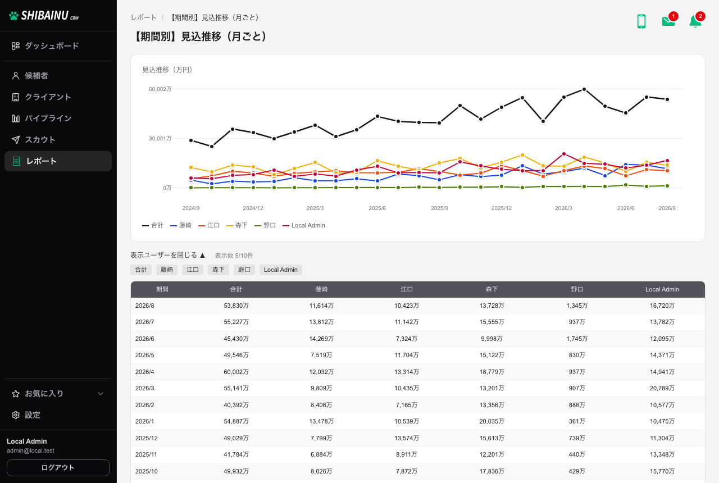The width and height of the screenshot is (719, 483).
Task: Toggle the 野口 user chip
Action: [244, 270]
